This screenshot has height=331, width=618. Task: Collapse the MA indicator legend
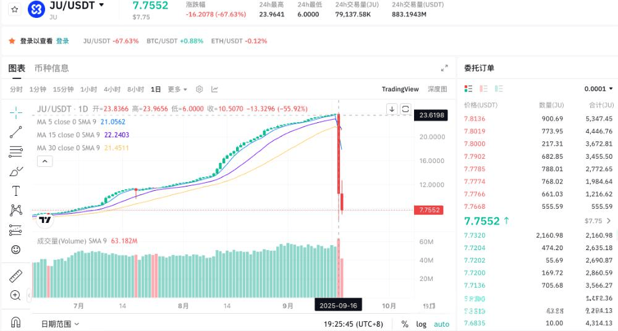point(44,161)
